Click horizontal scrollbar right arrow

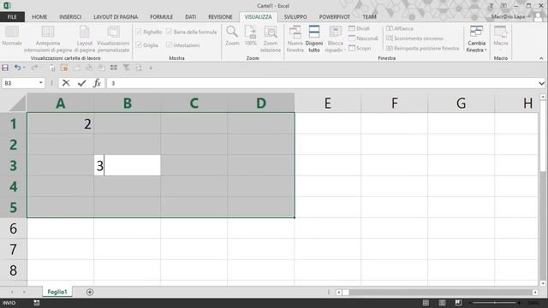tap(535, 293)
